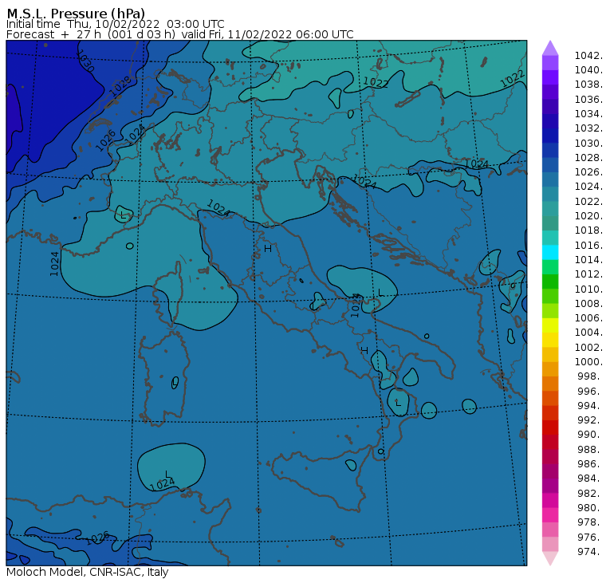
Task: Click the legend value 1020.
Action: [588, 215]
